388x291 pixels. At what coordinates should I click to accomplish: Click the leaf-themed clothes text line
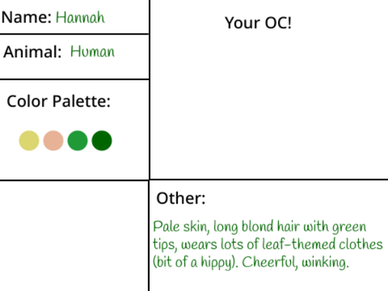[x=268, y=245]
